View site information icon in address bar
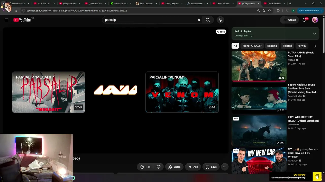The height and width of the screenshot is (182, 325). click(x=23, y=11)
